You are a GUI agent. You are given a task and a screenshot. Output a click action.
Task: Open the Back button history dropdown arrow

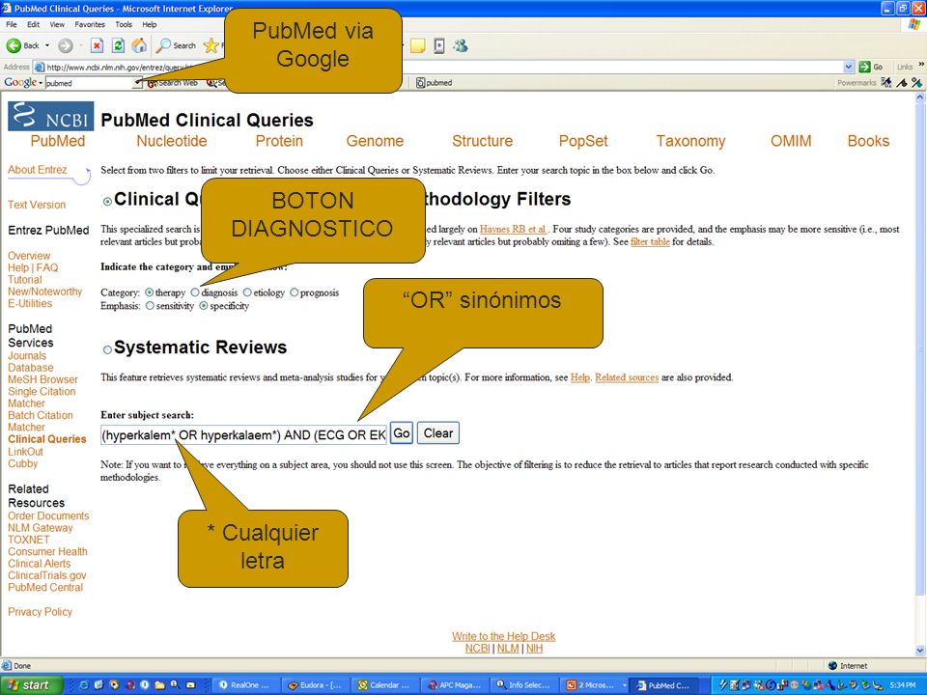click(x=47, y=45)
